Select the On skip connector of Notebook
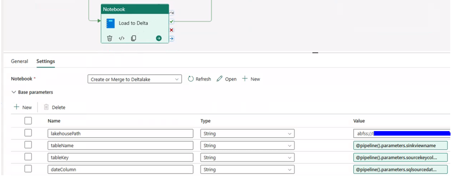This screenshot has height=177, width=452. click(172, 13)
